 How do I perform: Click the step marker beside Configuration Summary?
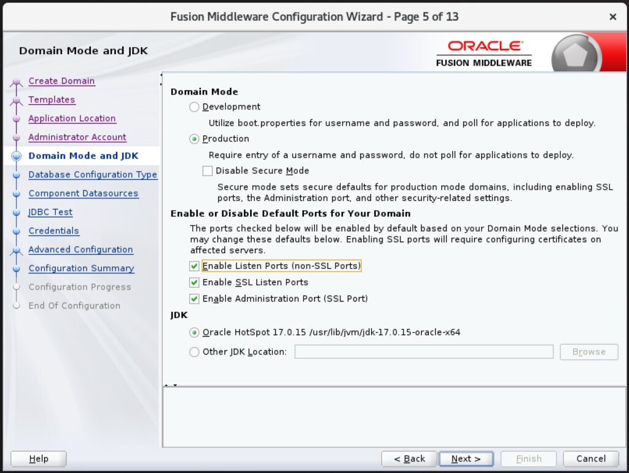point(17,269)
